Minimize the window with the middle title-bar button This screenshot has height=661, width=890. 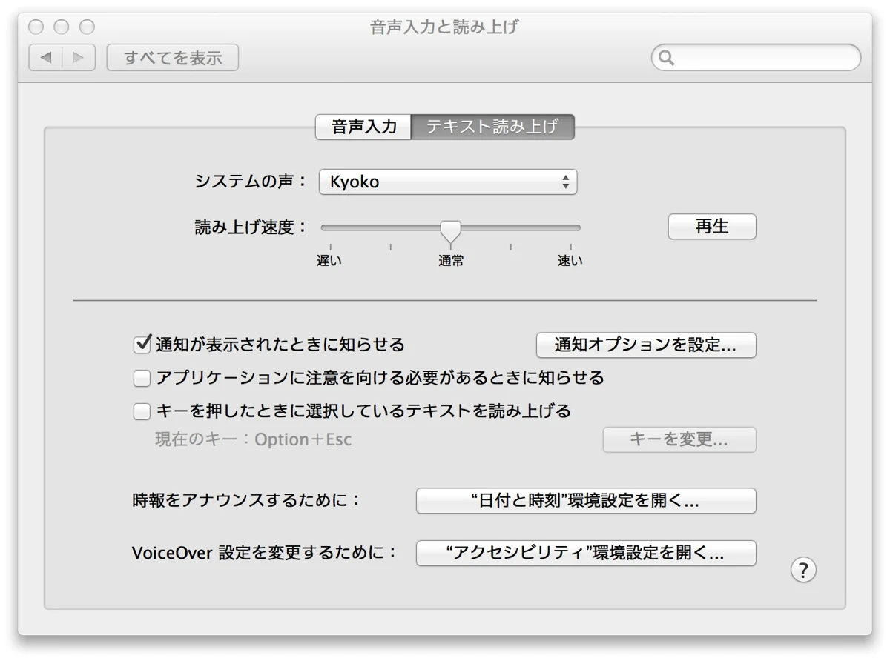coord(62,27)
